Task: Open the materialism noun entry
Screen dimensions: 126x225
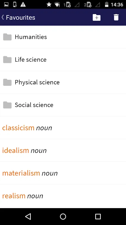Action: 63,173
